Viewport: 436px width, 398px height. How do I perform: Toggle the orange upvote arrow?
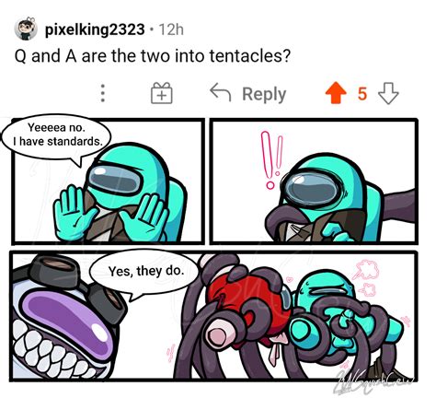(x=337, y=93)
